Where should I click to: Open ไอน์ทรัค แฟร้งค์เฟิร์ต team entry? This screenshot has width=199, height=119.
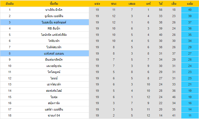coord(54,35)
